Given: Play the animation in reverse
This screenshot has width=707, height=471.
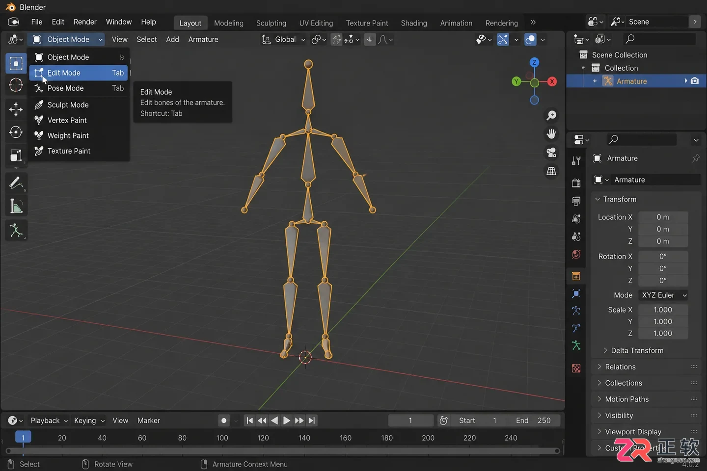Looking at the screenshot, I should point(274,420).
